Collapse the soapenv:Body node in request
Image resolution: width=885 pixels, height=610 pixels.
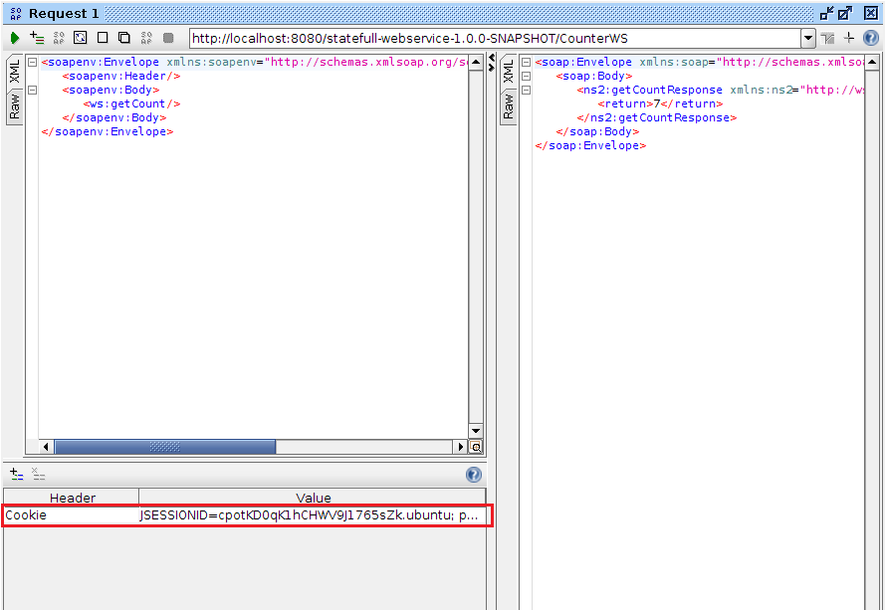[33, 90]
